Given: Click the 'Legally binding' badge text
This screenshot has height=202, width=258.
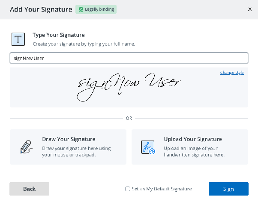Looking at the screenshot, I should tap(99, 9).
